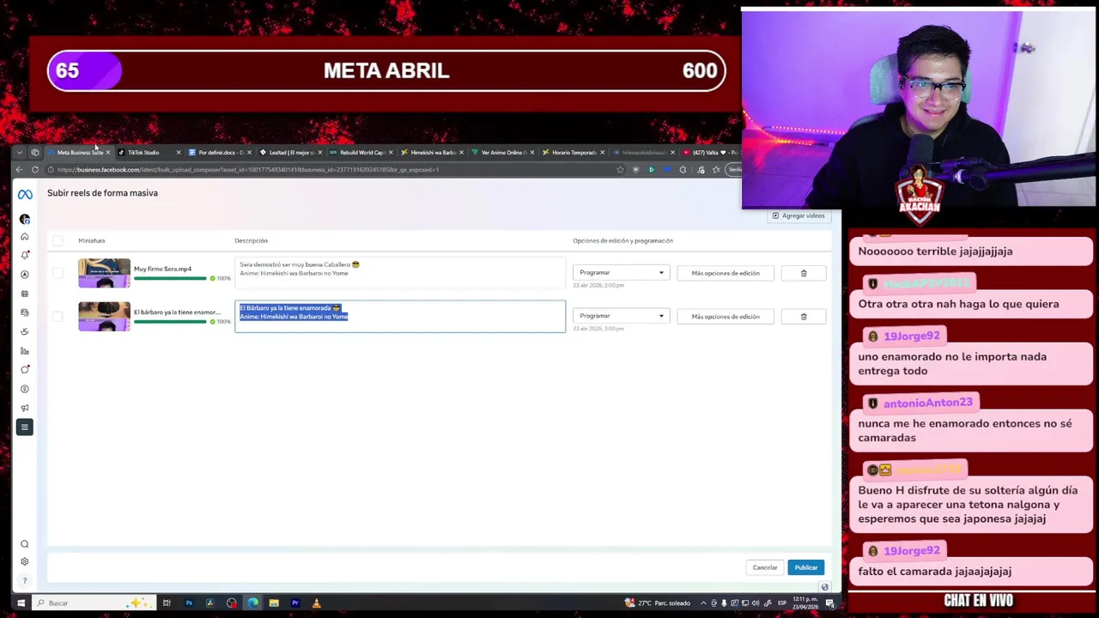Click the browser address bar URL
The height and width of the screenshot is (618, 1099).
[249, 170]
